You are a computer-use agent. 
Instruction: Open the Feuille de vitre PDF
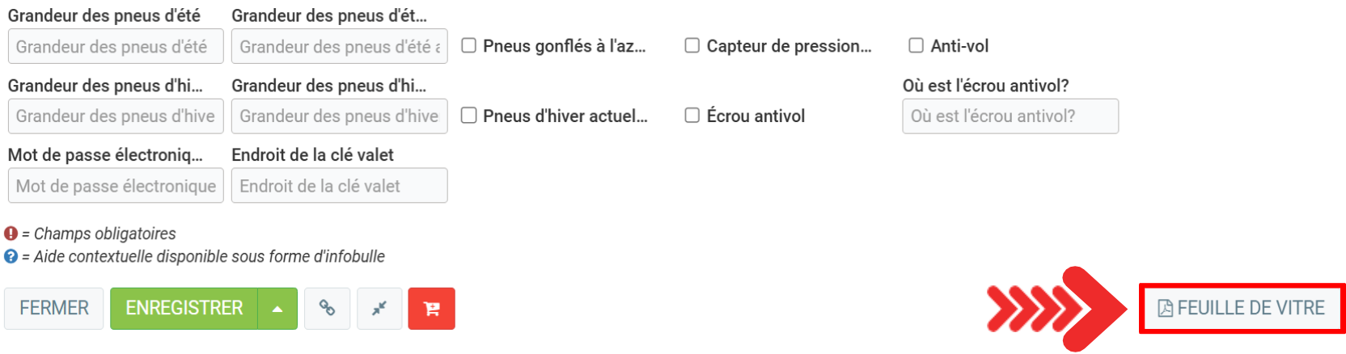pyautogui.click(x=1242, y=308)
